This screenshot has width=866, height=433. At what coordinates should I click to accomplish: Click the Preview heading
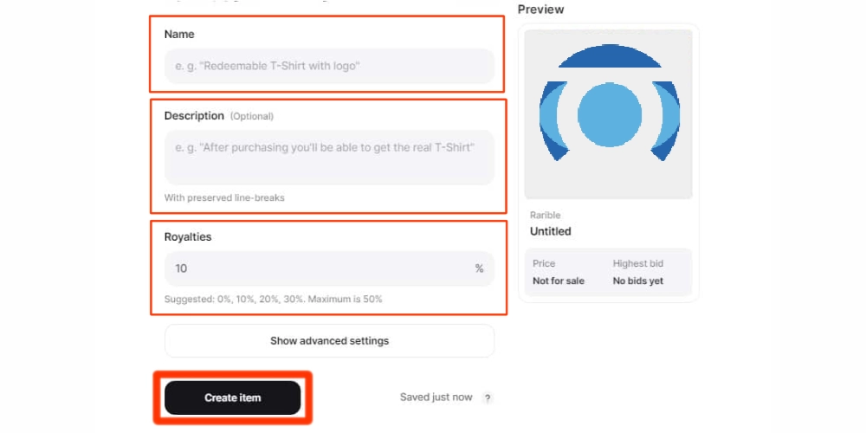pyautogui.click(x=540, y=10)
